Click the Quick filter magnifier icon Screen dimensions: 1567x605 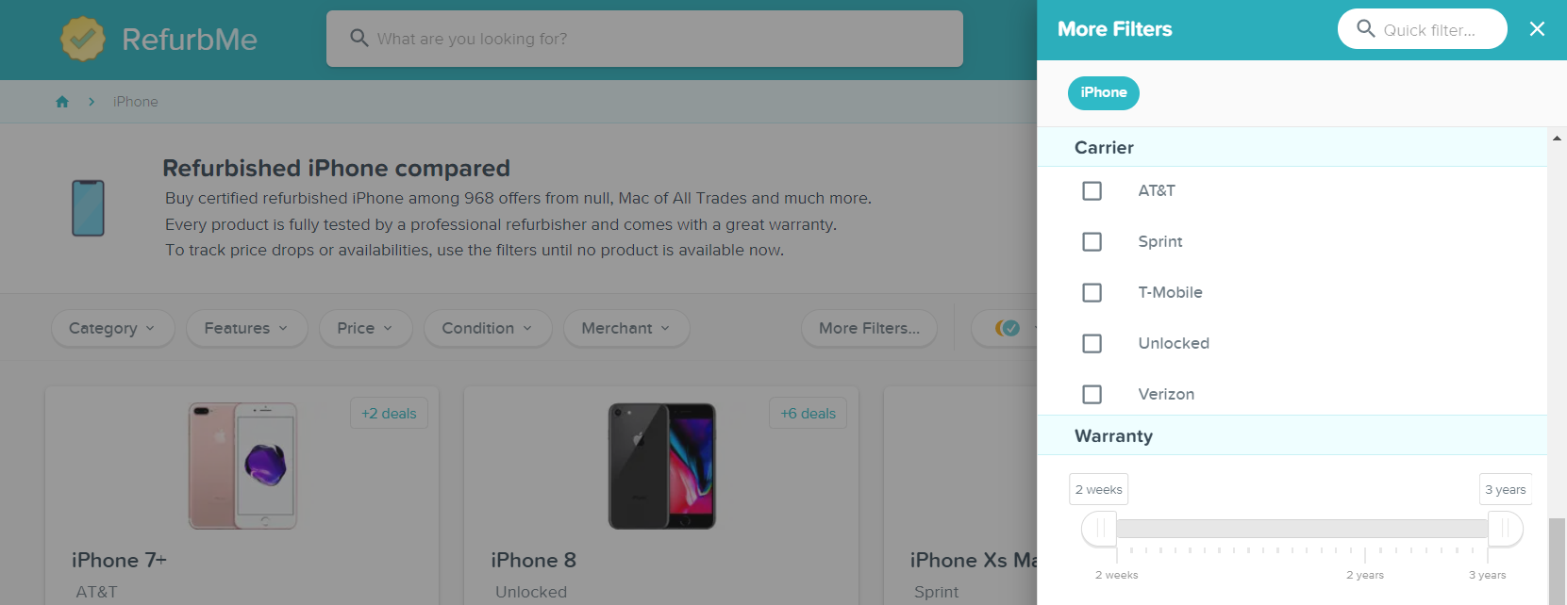coord(1365,29)
